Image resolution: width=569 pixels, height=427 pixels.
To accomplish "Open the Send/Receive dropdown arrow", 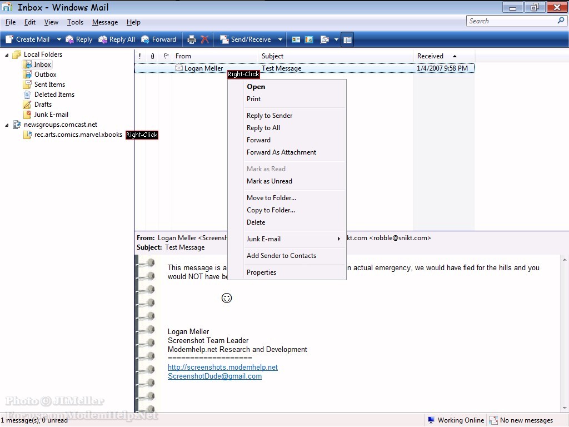I will 280,39.
